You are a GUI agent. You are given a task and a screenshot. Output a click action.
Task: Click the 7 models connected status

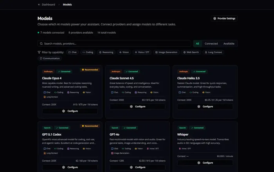click(51, 32)
